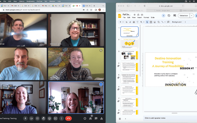Open the in-call chat panel

tap(96, 118)
